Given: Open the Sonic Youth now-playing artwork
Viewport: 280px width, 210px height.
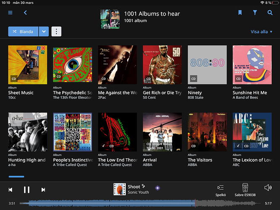Looking at the screenshot, I should 119,189.
